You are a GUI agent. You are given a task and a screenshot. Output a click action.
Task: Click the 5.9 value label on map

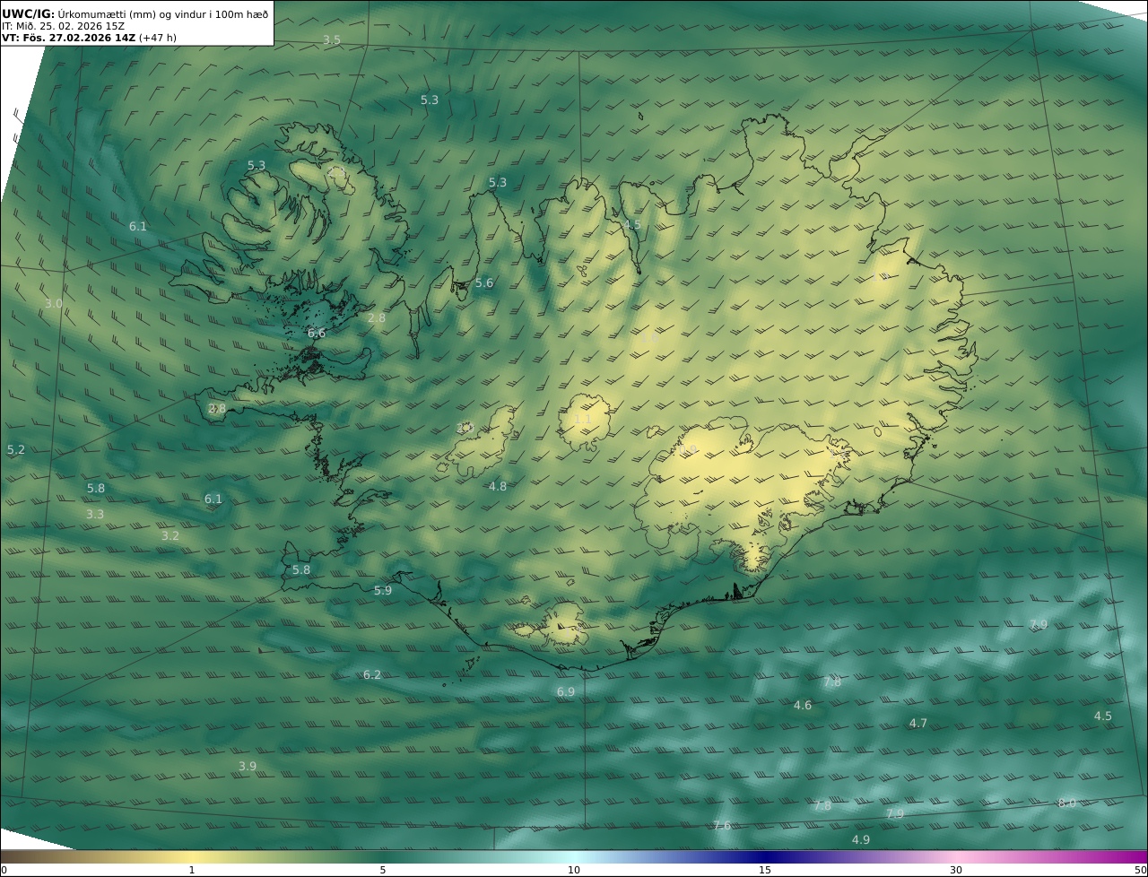pos(383,591)
